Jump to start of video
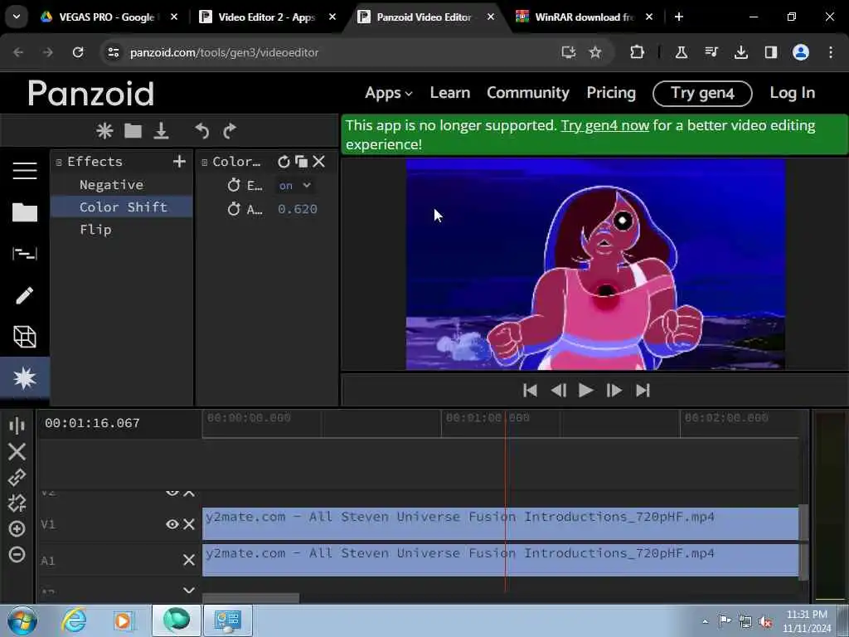 [530, 390]
